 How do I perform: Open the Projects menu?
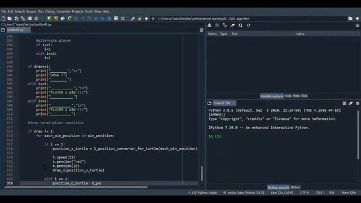click(x=77, y=11)
